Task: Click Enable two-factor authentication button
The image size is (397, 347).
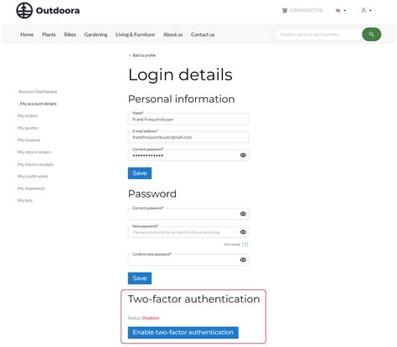Action: [x=183, y=333]
